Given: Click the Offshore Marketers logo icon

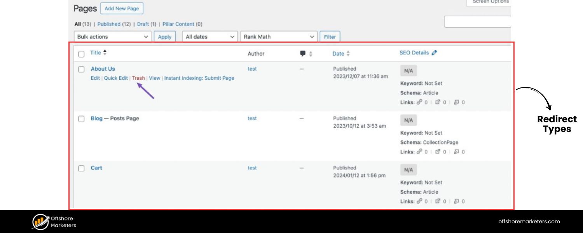Looking at the screenshot, I should tap(40, 222).
